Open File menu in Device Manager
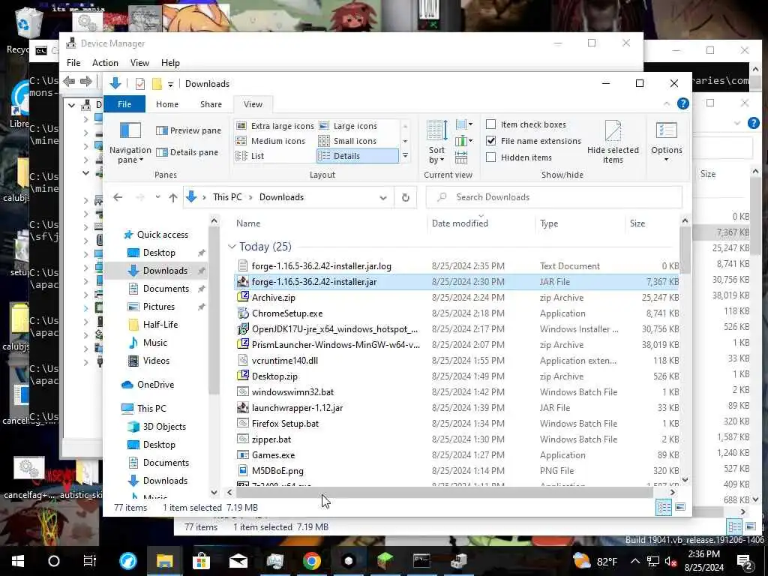Viewport: 768px width, 576px height. 73,63
